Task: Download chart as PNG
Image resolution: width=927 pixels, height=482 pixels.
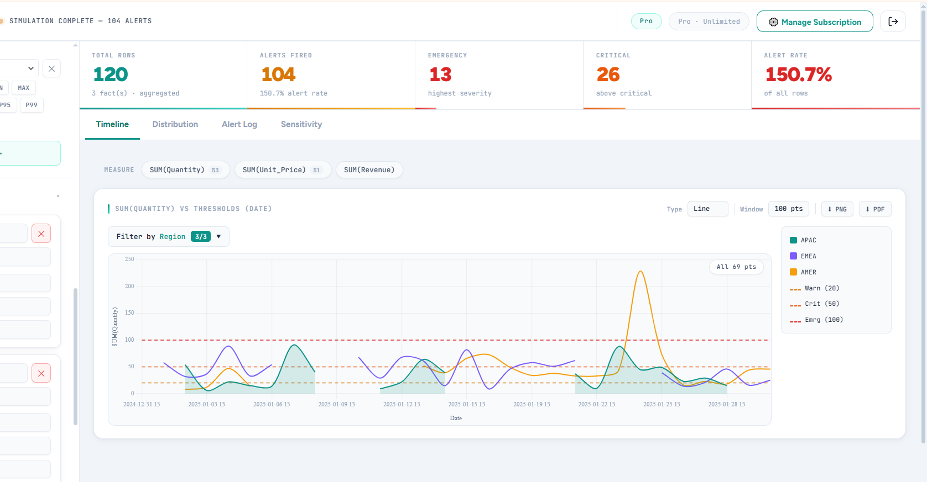Action: [x=837, y=209]
